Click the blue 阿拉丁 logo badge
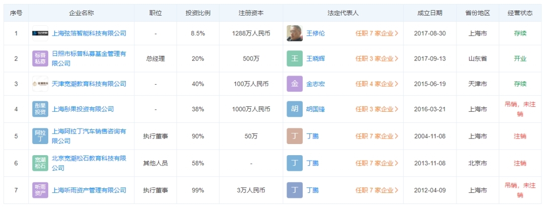Viewport: 543px width, 207px height. pos(40,136)
